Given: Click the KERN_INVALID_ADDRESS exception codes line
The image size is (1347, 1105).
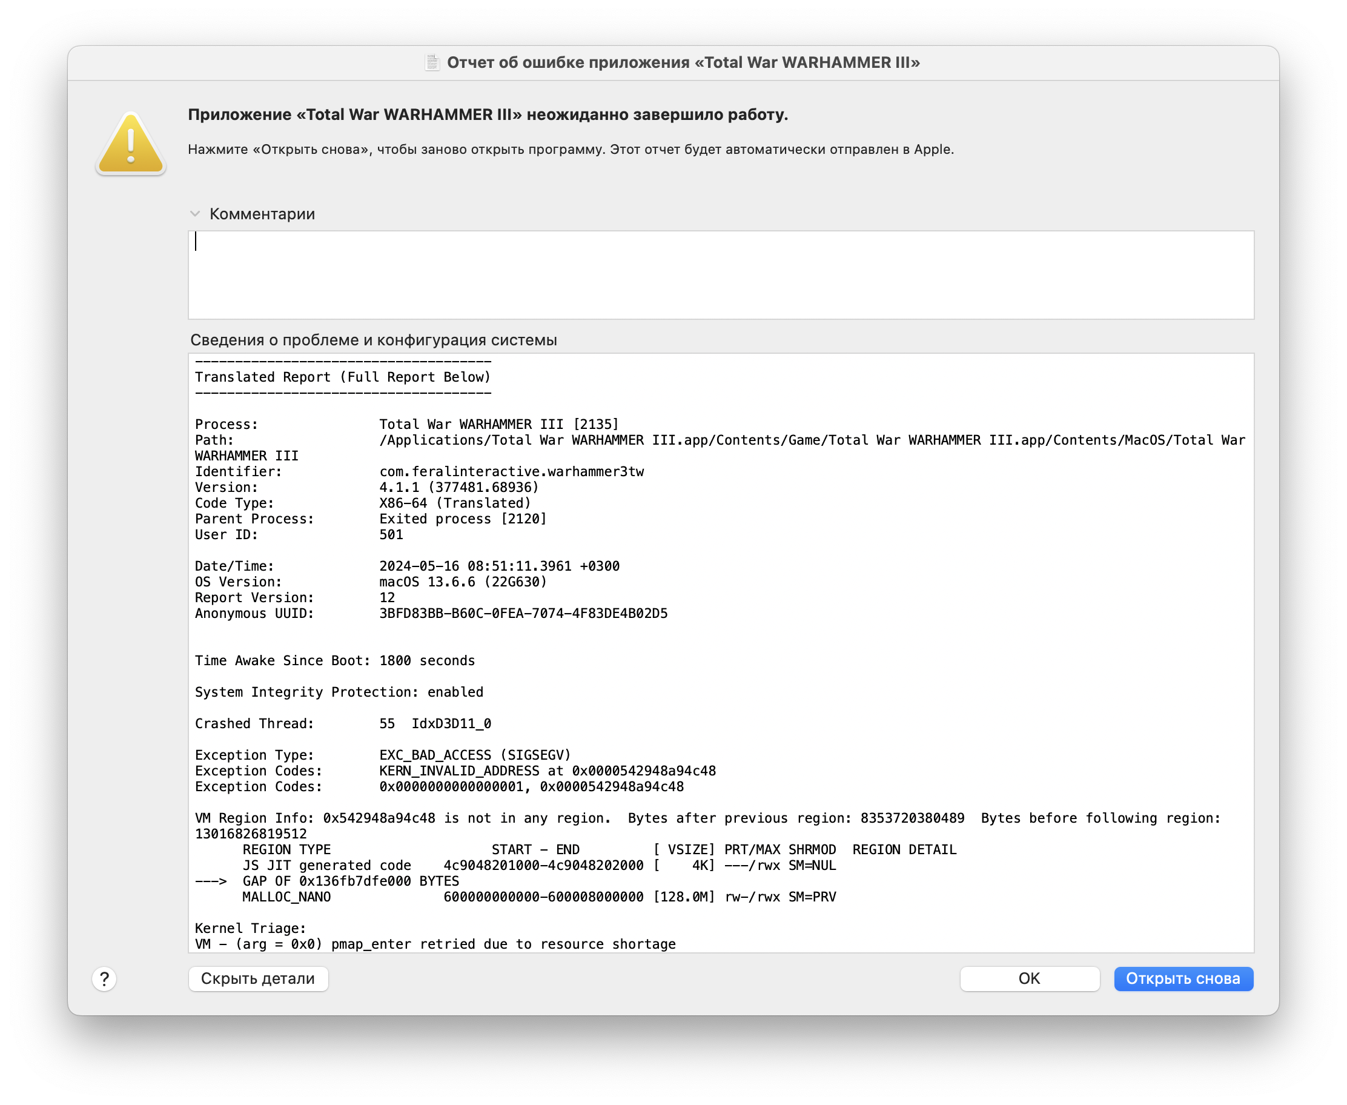Looking at the screenshot, I should pyautogui.click(x=455, y=771).
